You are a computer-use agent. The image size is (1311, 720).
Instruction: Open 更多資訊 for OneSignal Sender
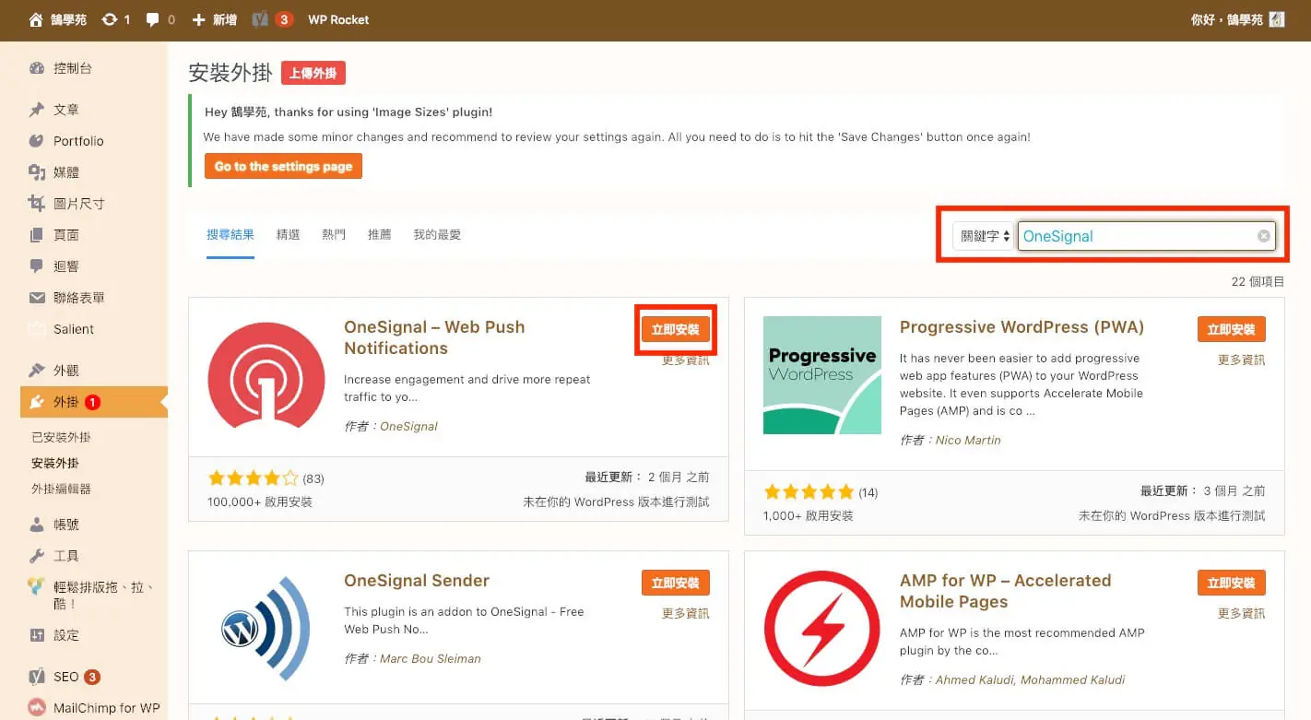686,613
